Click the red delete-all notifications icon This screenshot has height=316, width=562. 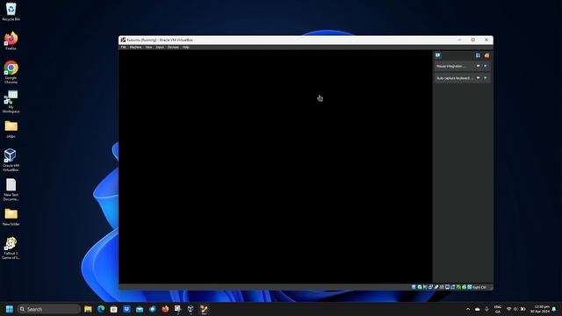[486, 55]
